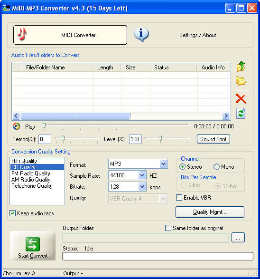Image resolution: width=260 pixels, height=279 pixels.
Task: Click the Level (%) input field
Action: (135, 139)
